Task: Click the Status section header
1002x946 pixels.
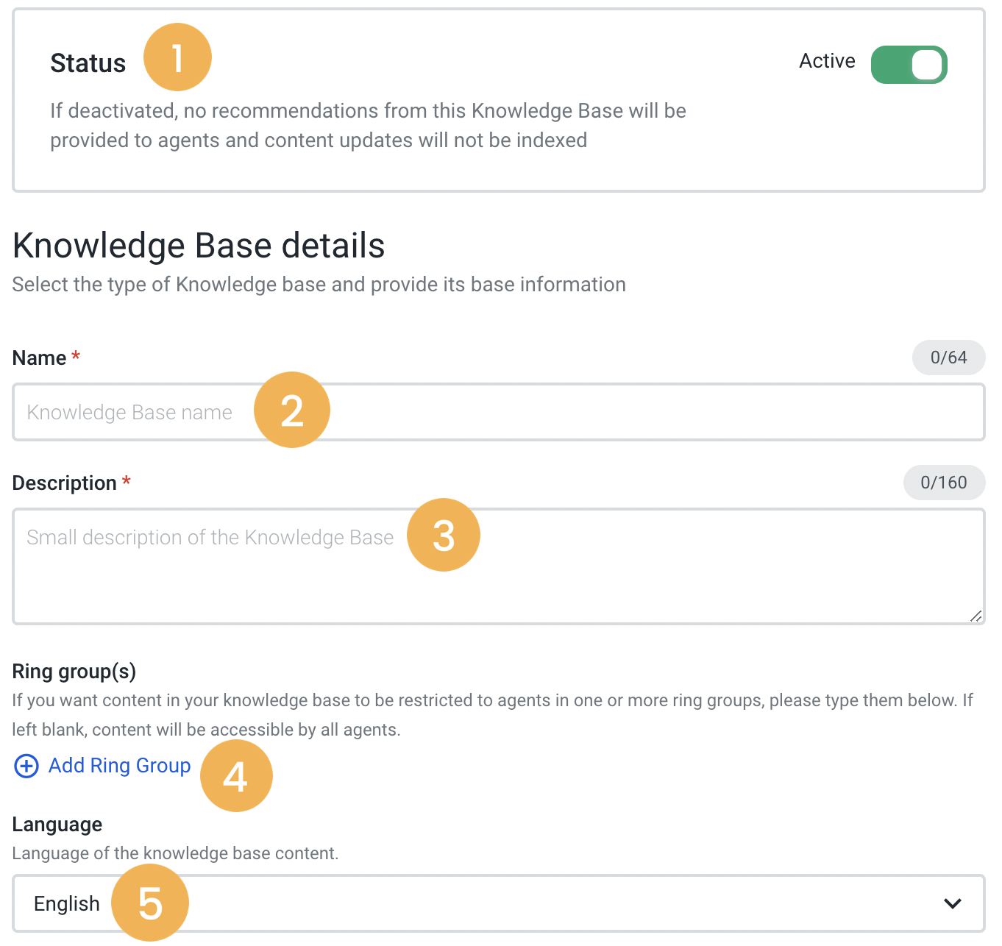Action: pyautogui.click(x=88, y=63)
